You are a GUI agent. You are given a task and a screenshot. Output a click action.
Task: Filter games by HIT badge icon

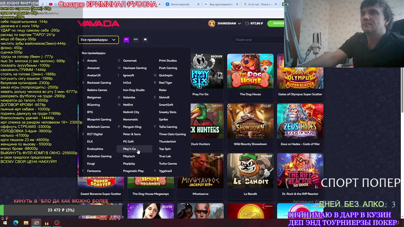[126, 40]
